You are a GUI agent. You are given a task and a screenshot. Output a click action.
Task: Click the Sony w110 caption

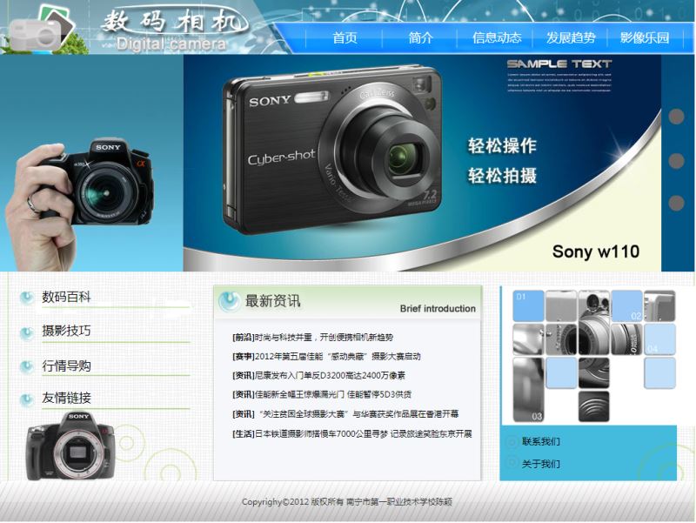(596, 251)
